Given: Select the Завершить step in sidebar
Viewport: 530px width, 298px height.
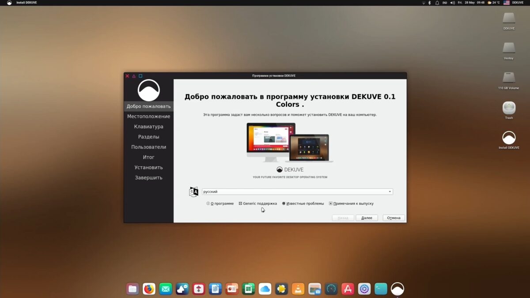Looking at the screenshot, I should click(x=148, y=177).
